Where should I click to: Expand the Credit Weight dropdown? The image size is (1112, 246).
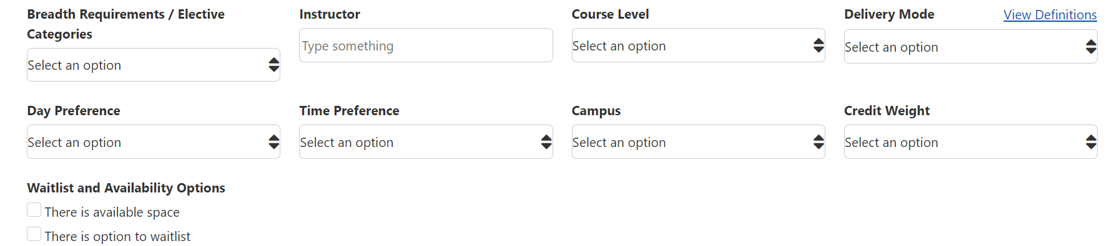(x=970, y=142)
